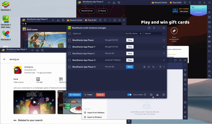Open the hamburger menu in multi-instance manager
Image resolution: width=212 pixels, height=124 pixels.
pos(154,28)
